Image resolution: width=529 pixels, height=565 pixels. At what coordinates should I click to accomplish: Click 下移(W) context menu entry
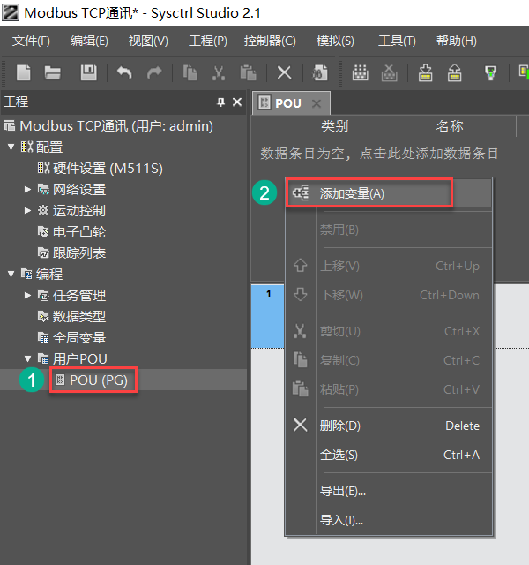click(389, 295)
